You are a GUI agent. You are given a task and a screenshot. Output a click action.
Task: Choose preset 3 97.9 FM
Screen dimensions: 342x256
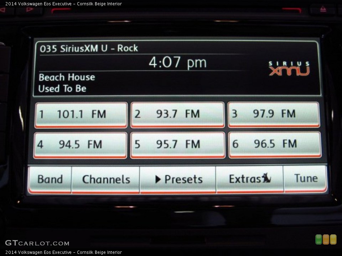pos(274,114)
